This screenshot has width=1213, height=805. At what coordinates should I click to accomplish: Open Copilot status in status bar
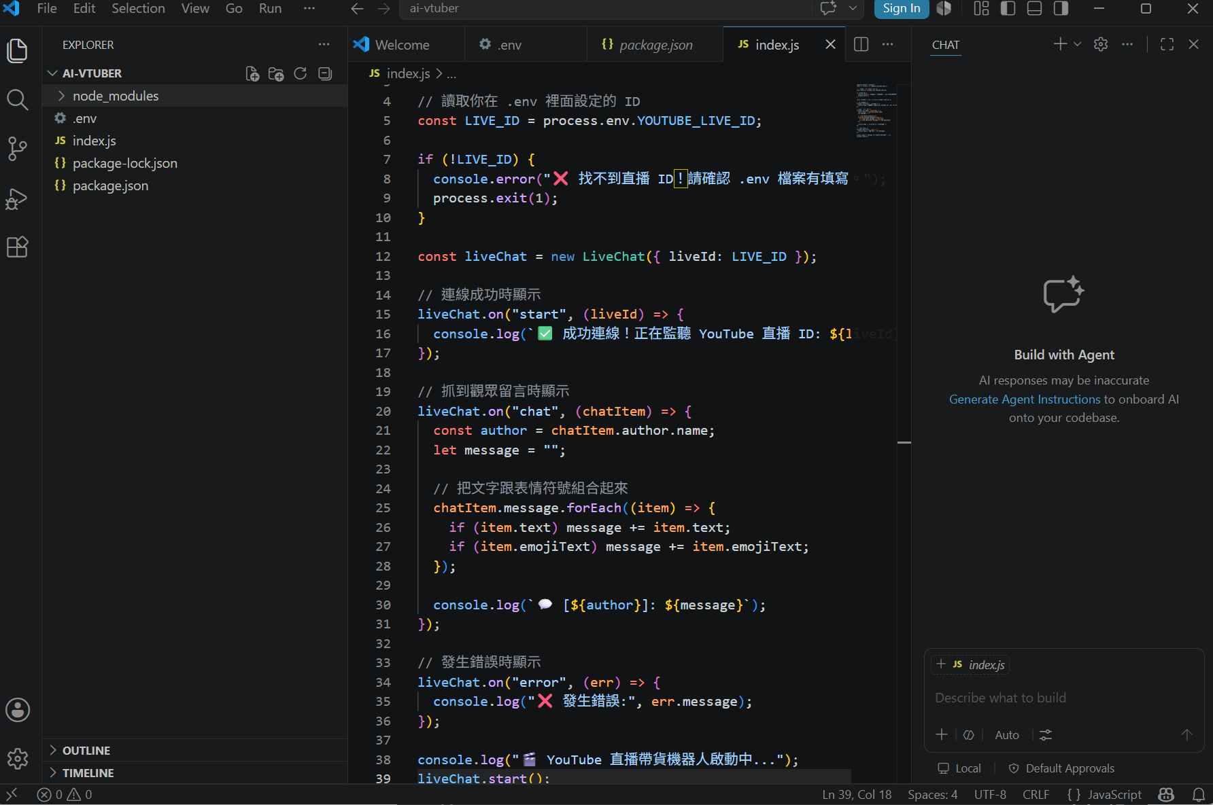pos(1166,795)
